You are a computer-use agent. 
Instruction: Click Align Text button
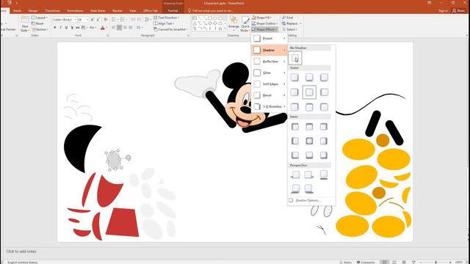pyautogui.click(x=164, y=23)
